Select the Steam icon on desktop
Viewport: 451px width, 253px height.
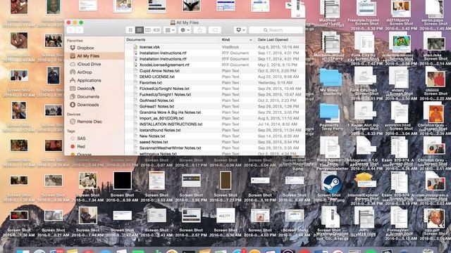click(331, 184)
